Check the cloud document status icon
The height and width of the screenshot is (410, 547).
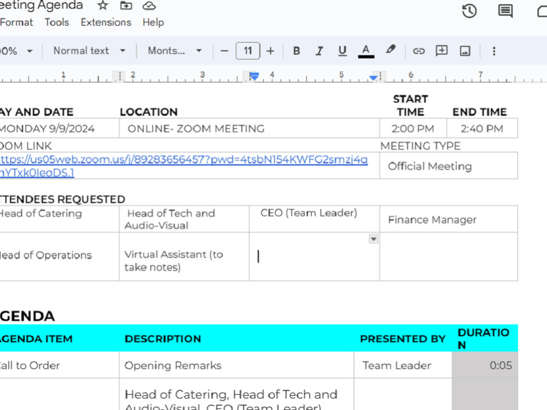(149, 5)
